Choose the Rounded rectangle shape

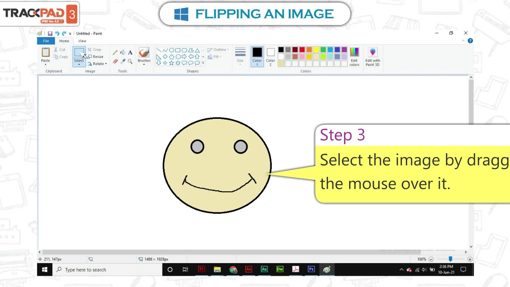pos(184,50)
